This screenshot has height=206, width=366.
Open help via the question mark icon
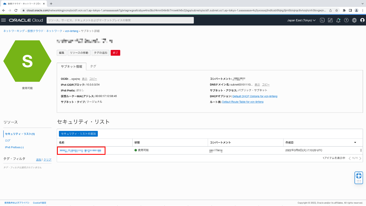346,20
